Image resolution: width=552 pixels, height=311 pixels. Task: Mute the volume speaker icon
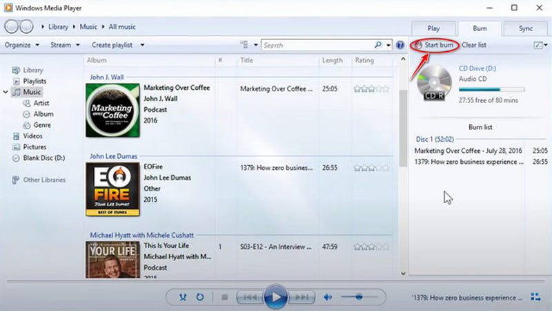(x=328, y=297)
